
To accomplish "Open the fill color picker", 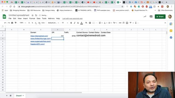I will click(86, 23).
